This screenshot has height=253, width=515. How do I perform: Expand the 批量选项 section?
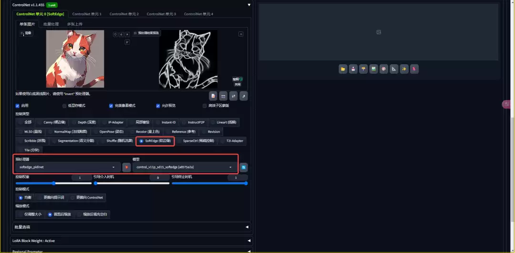(x=132, y=227)
